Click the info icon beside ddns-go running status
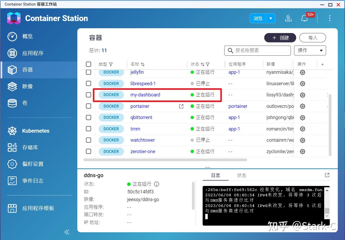Viewport: 345px width, 240px height. 157,184
